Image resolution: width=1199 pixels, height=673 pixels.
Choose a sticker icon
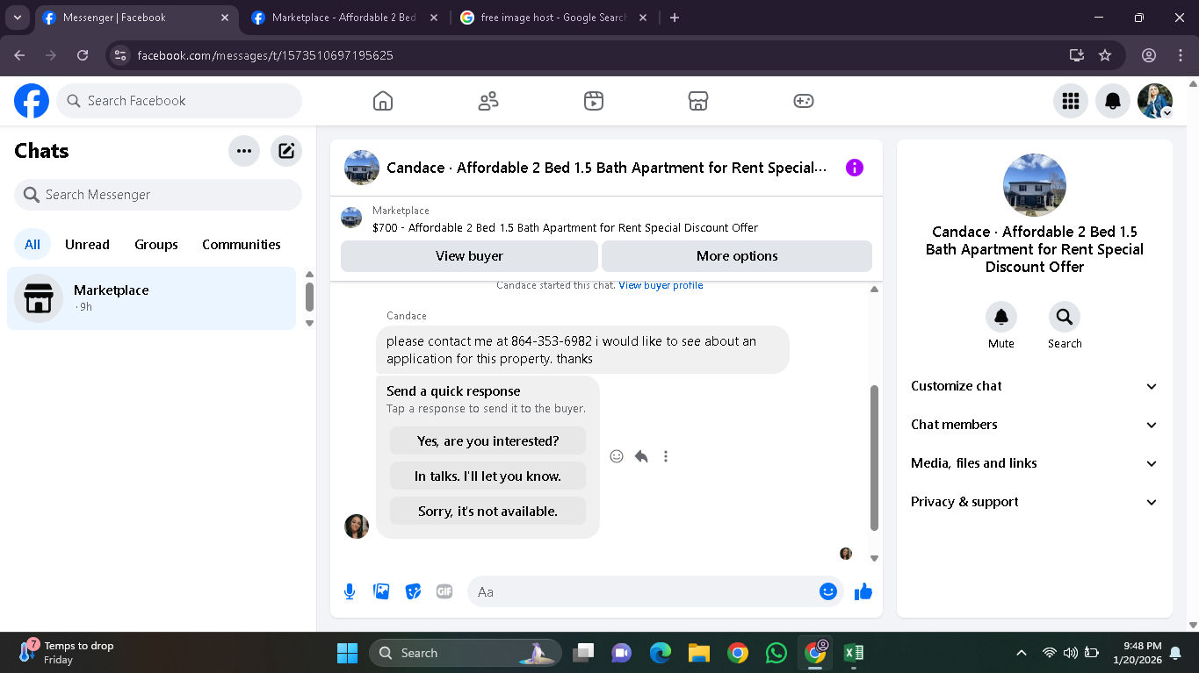tap(413, 591)
